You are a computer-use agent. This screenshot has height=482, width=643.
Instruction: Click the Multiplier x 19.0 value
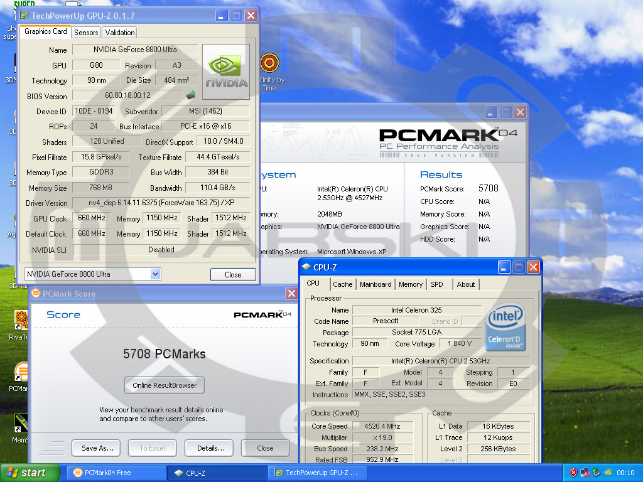(x=382, y=437)
